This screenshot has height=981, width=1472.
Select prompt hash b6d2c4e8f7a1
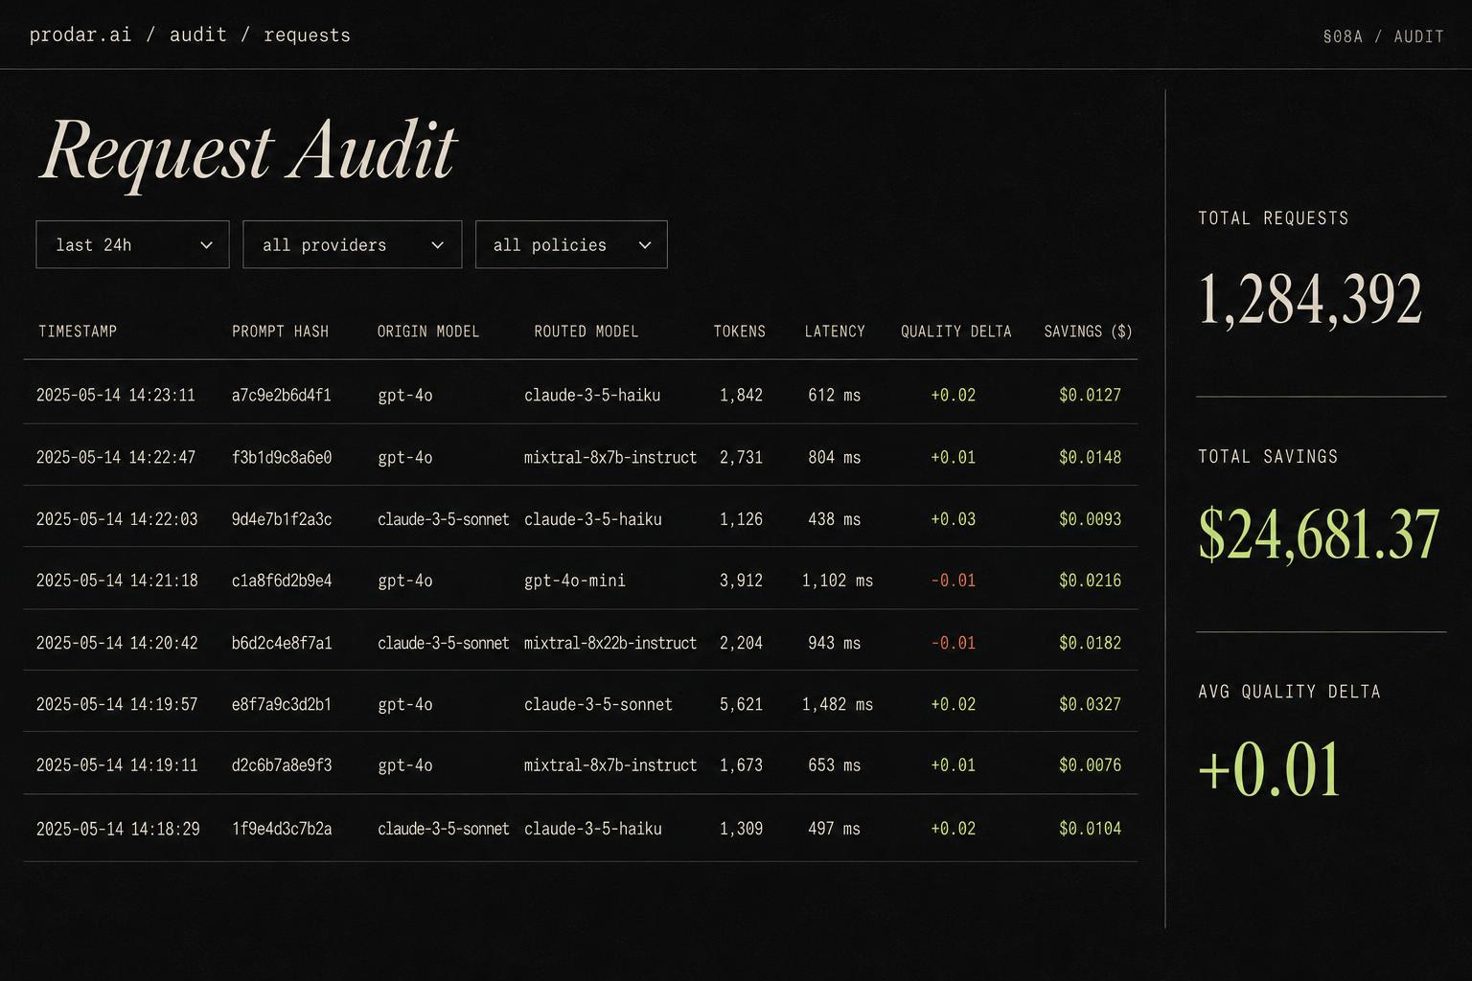pos(281,643)
